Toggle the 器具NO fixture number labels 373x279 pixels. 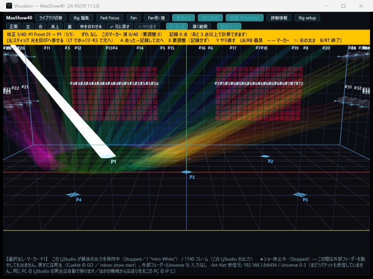coord(183,18)
